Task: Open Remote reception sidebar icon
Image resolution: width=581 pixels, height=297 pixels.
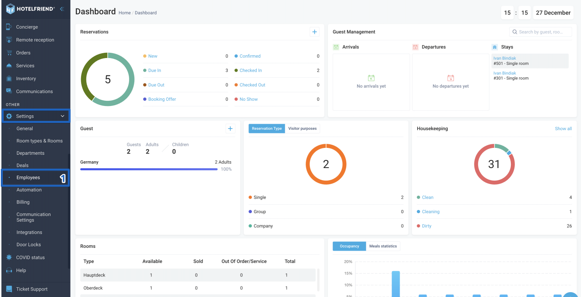Action: (x=9, y=40)
